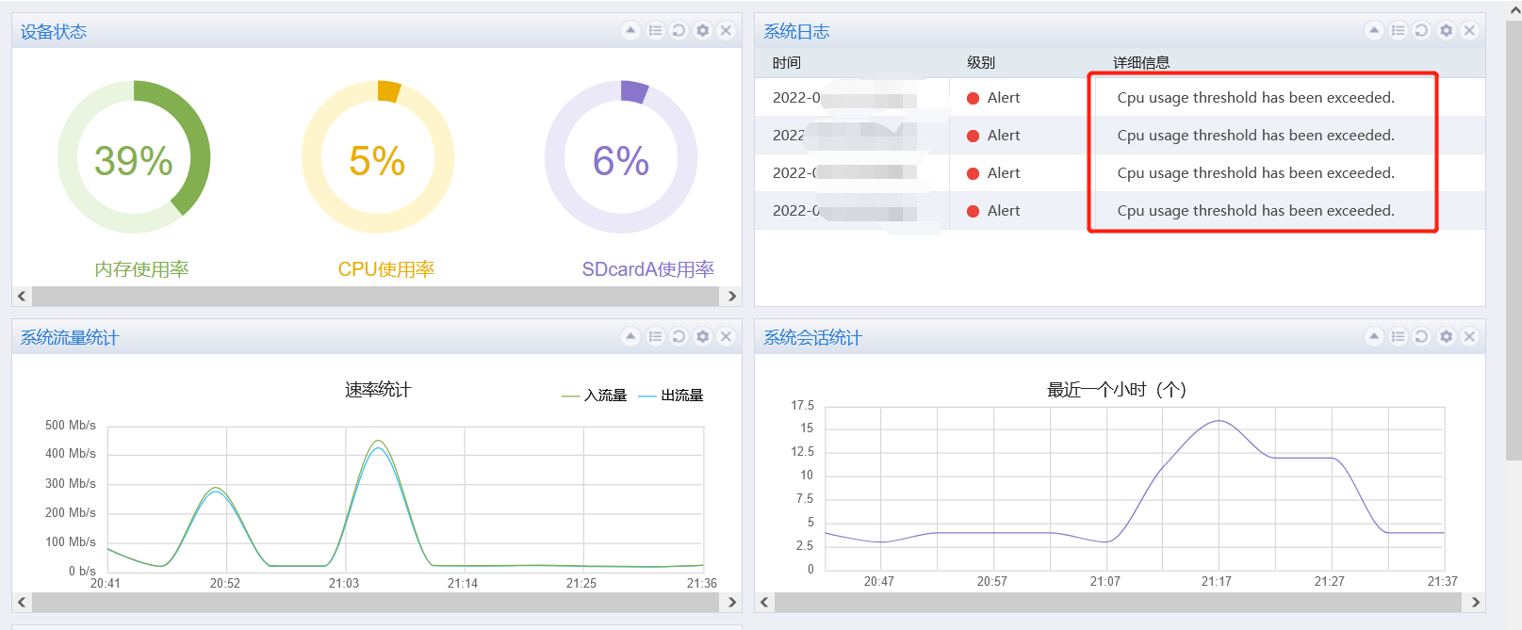Toggle the 入流量 legend series

point(594,396)
